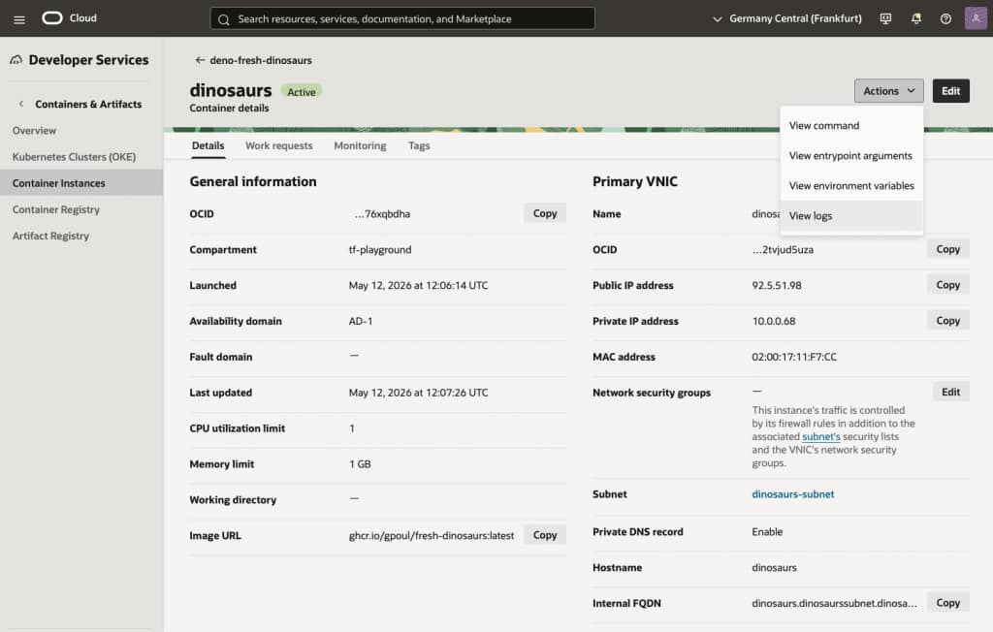Open Overview in the sidebar
This screenshot has width=993, height=632.
34,131
